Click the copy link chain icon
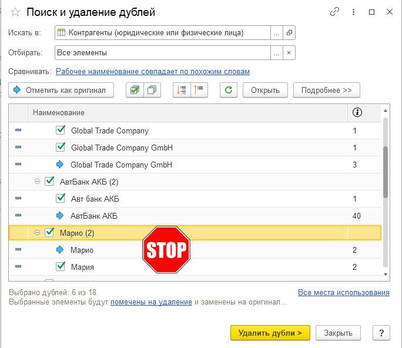Viewport: 402px width, 348px height. tap(335, 12)
